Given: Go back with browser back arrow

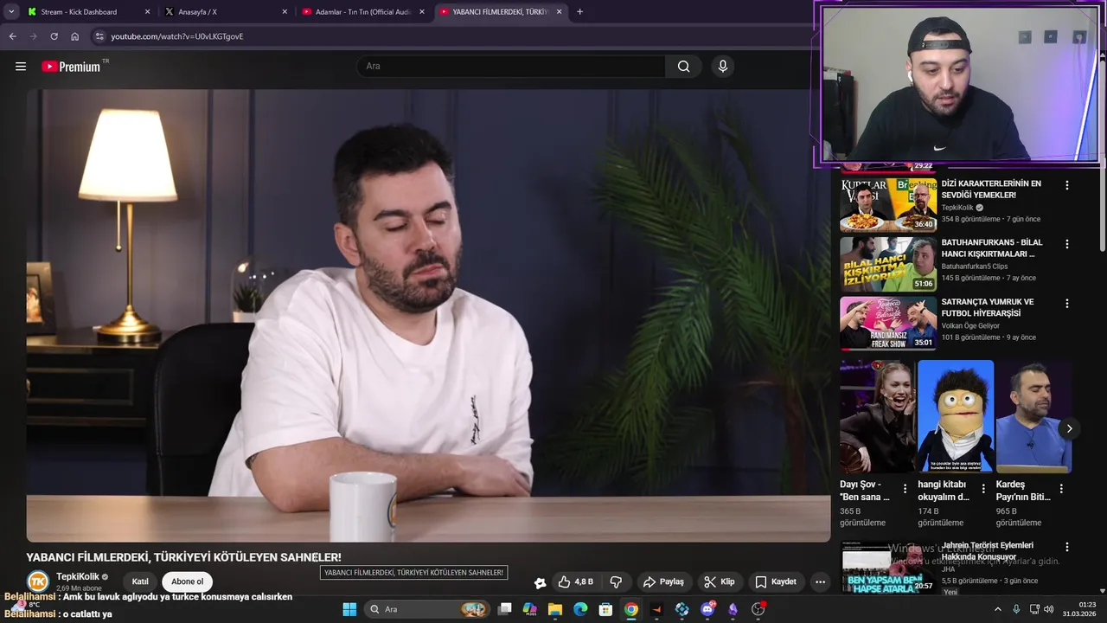Looking at the screenshot, I should 12,36.
